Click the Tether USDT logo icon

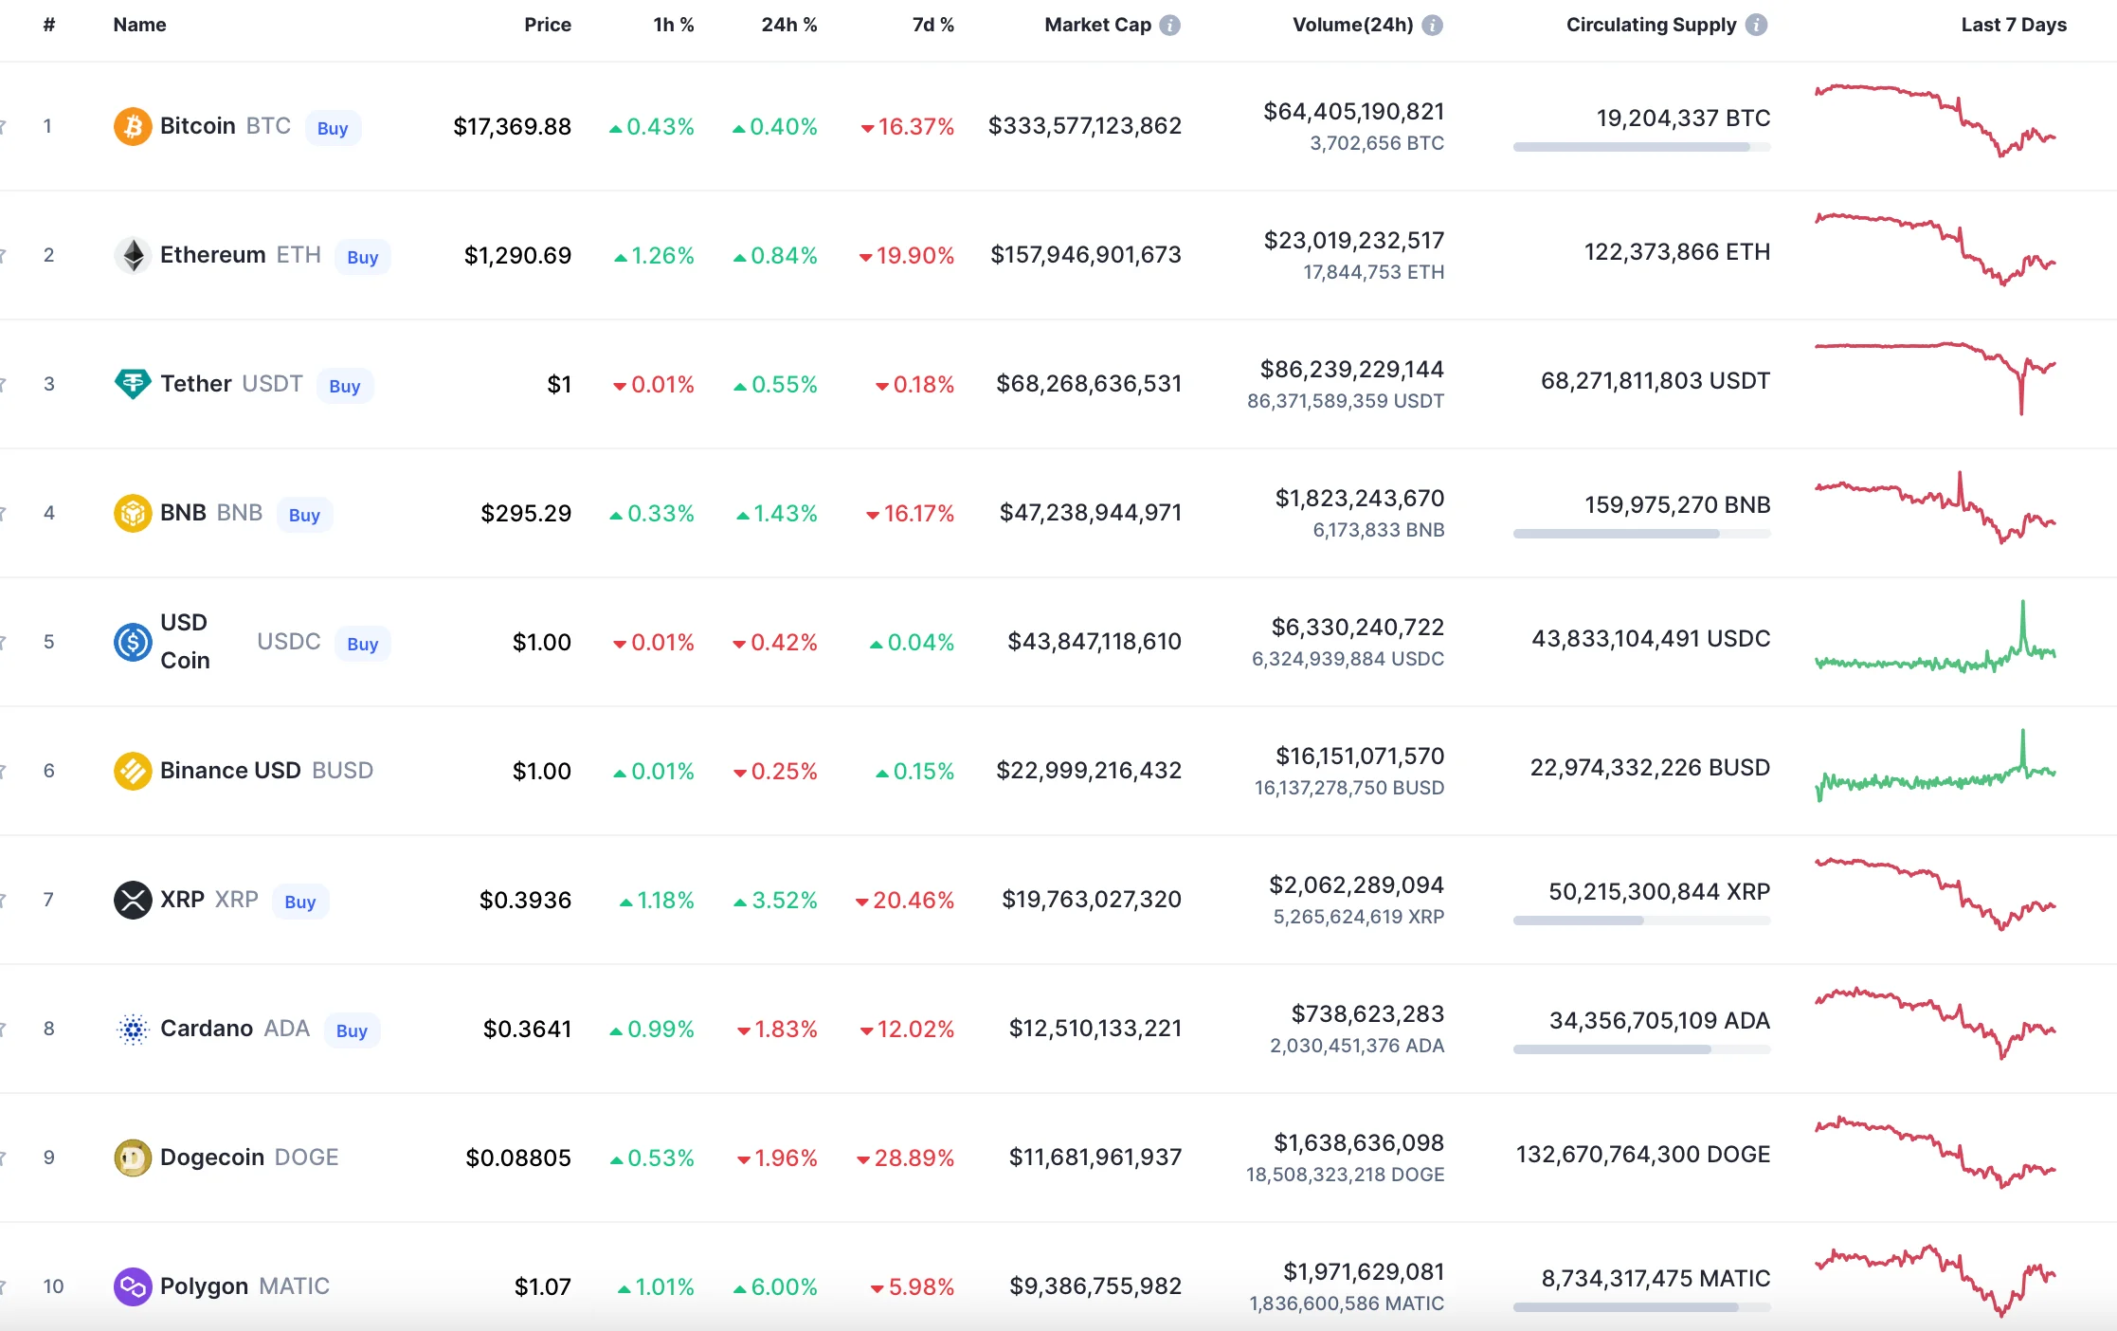click(133, 383)
